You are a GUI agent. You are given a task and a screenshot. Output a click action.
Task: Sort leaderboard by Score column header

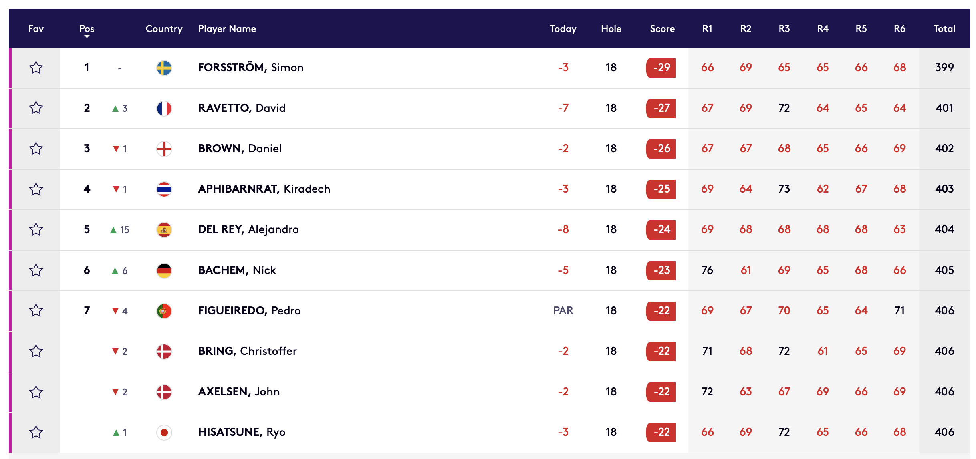[662, 29]
